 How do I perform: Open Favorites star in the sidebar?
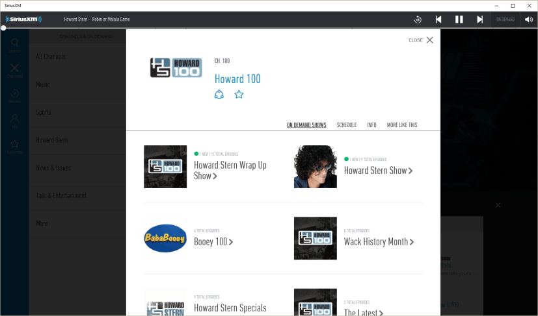14,147
